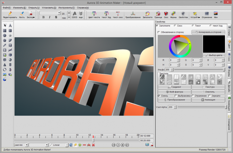Click the Кисть brush tool
The image size is (233, 153).
(22, 15)
